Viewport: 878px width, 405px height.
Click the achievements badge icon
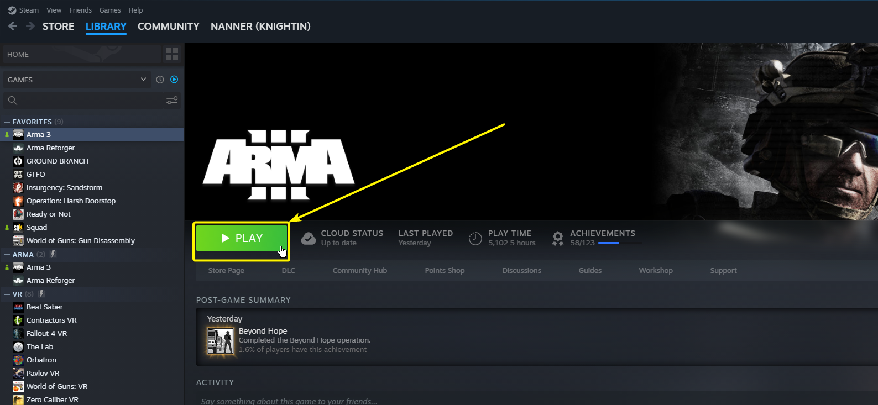pyautogui.click(x=558, y=238)
